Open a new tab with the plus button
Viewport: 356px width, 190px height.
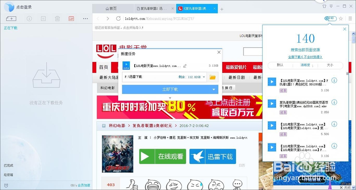(x=222, y=9)
